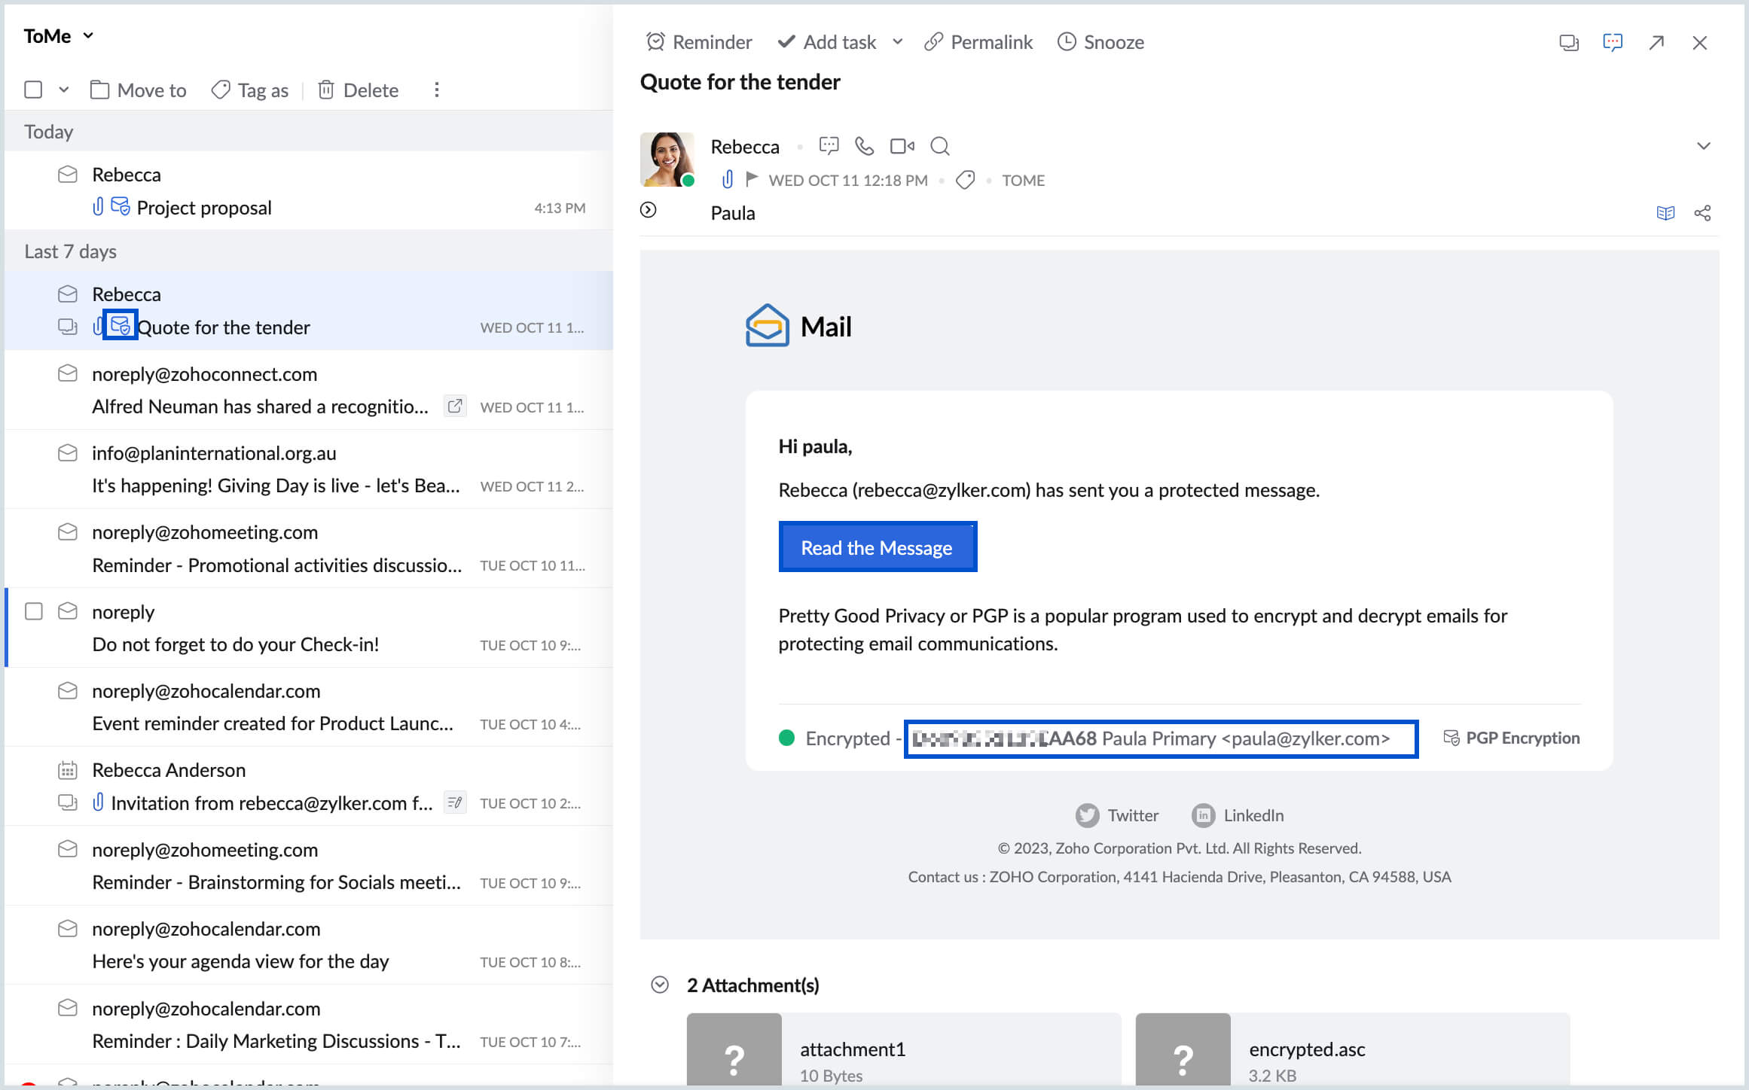Click the Reminder alarm icon
This screenshot has width=1749, height=1090.
tap(655, 42)
